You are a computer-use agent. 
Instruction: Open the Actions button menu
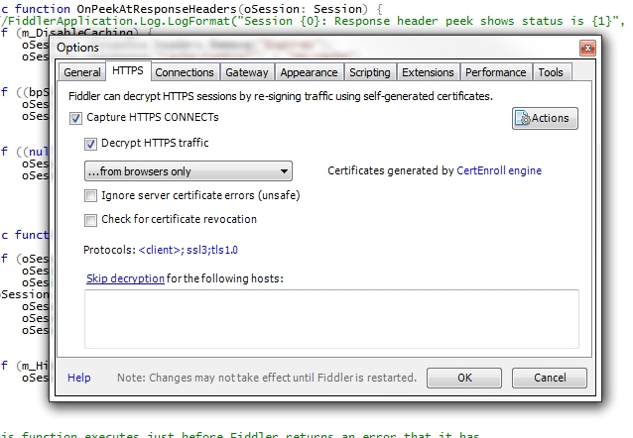[x=545, y=118]
